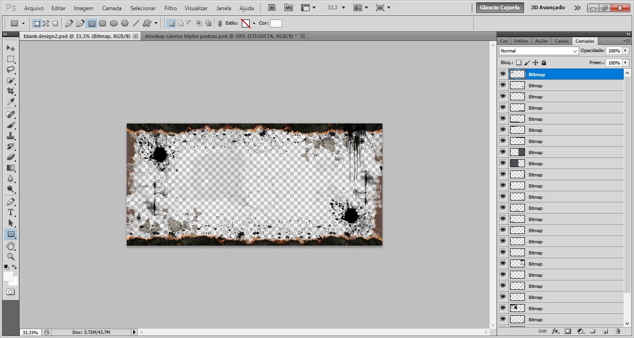Activate the Brush tool
This screenshot has height=338, width=634.
[x=10, y=126]
